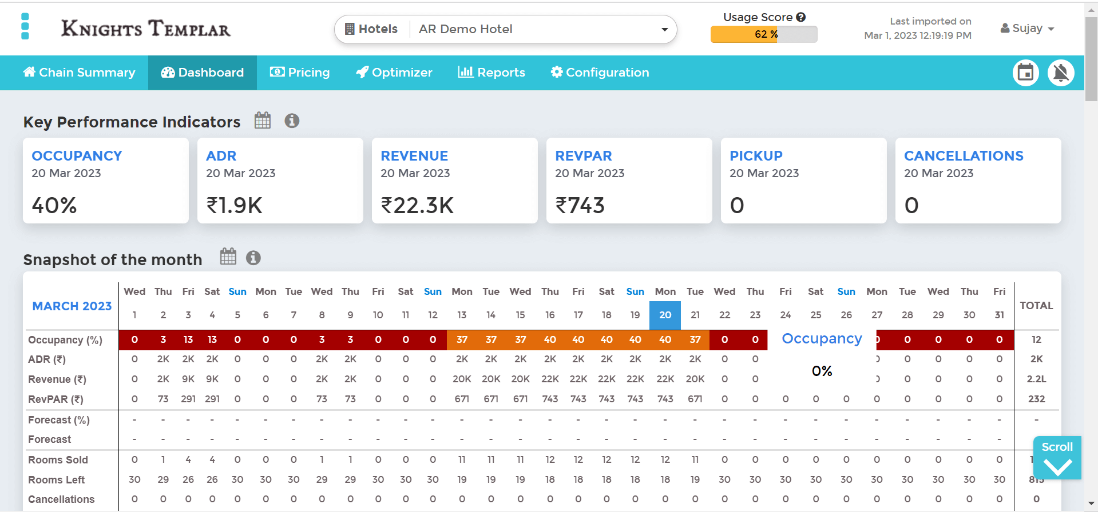Open the REVPAR KPI card
Image resolution: width=1098 pixels, height=512 pixels.
coord(629,181)
